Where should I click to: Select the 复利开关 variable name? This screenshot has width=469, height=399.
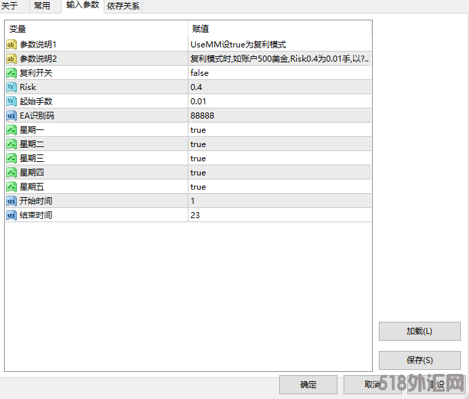click(x=36, y=73)
